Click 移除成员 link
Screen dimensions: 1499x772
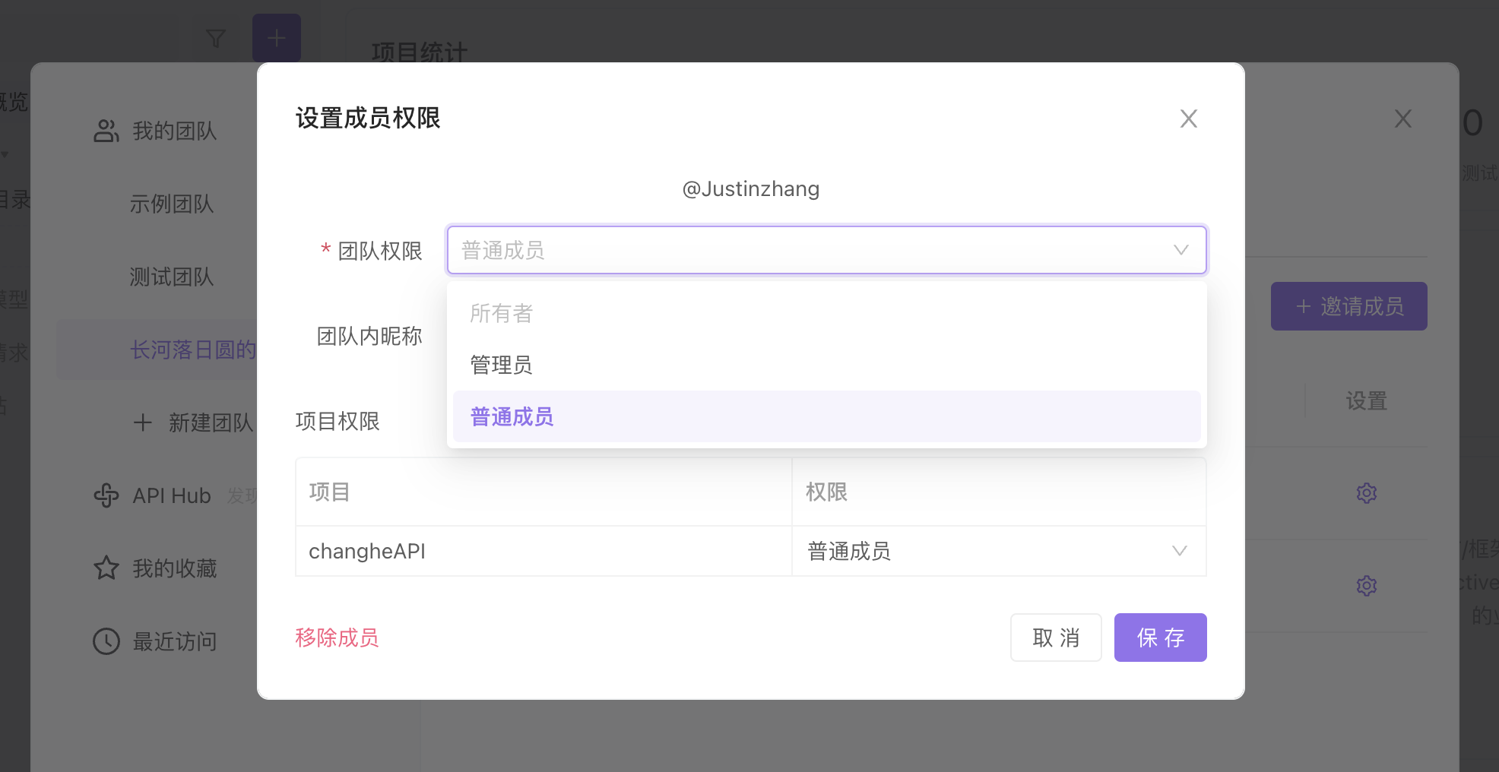click(x=337, y=638)
